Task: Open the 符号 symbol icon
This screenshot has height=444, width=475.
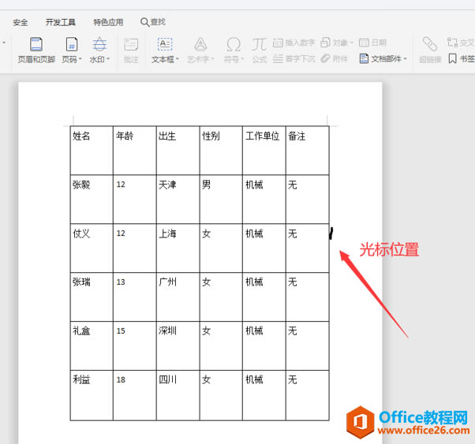Action: tap(234, 44)
